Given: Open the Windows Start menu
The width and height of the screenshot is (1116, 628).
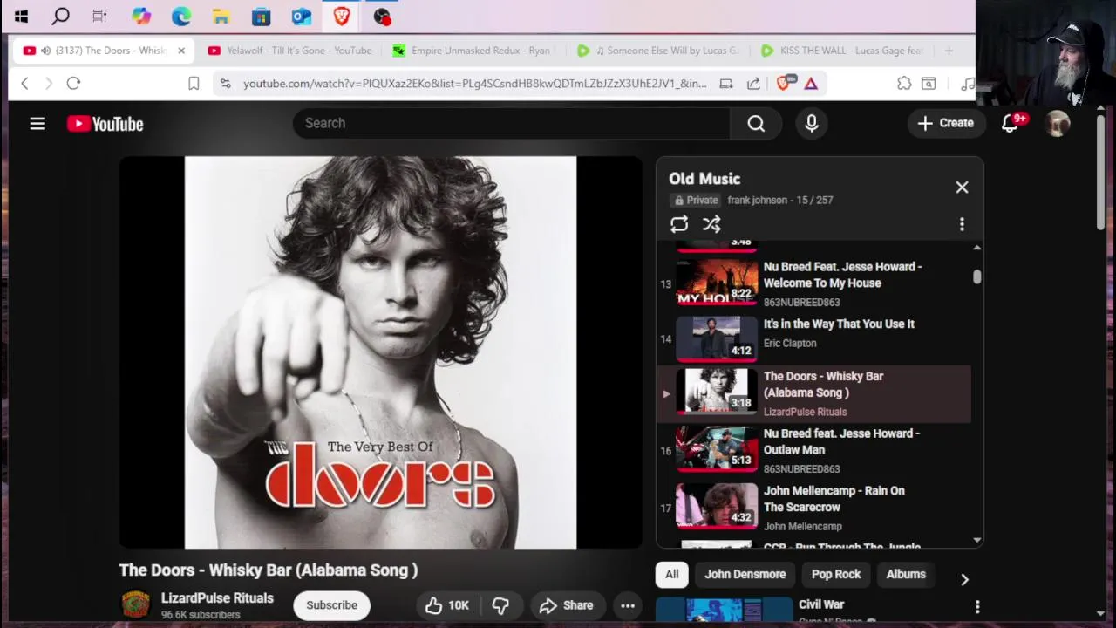Looking at the screenshot, I should point(21,16).
